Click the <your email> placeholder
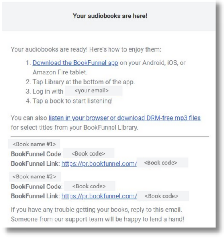Image resolution: width=224 pixels, height=240 pixels. click(x=94, y=91)
